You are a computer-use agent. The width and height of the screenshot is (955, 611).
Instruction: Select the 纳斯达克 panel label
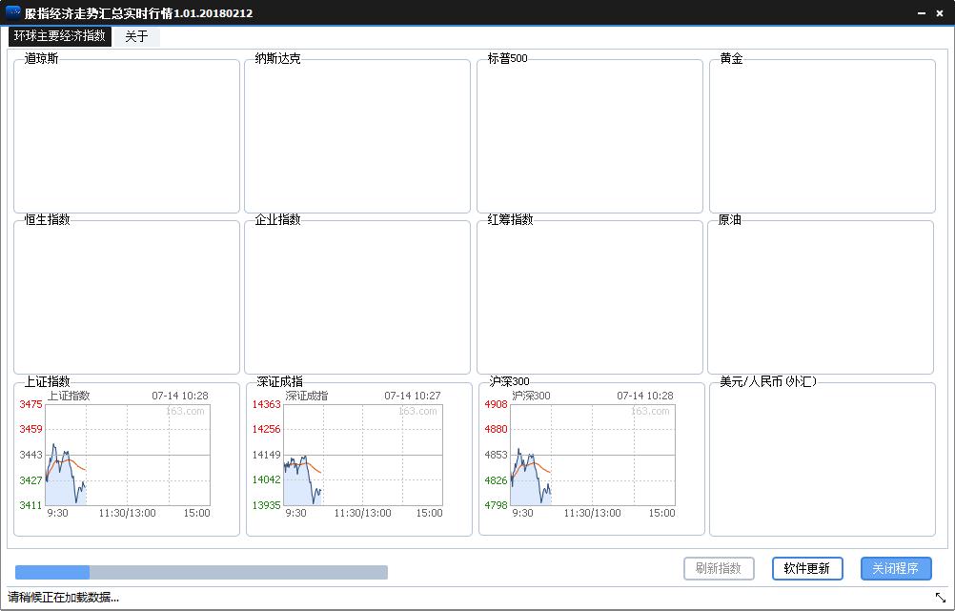click(x=277, y=58)
